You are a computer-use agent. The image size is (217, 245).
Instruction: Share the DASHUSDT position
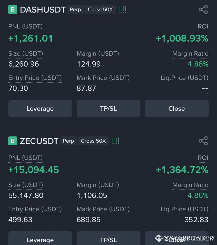(x=203, y=10)
